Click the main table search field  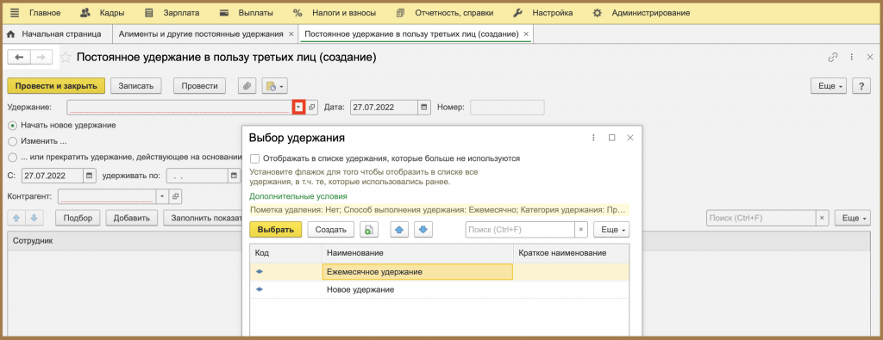[x=761, y=218]
